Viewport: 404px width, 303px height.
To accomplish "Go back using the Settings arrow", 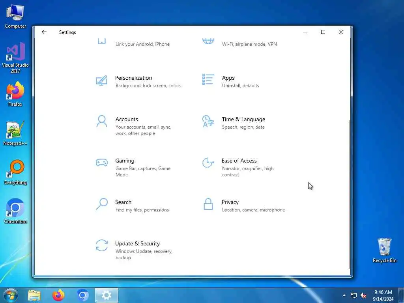I will pos(44,32).
